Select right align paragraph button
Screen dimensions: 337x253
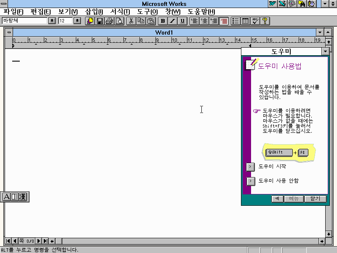[214, 21]
